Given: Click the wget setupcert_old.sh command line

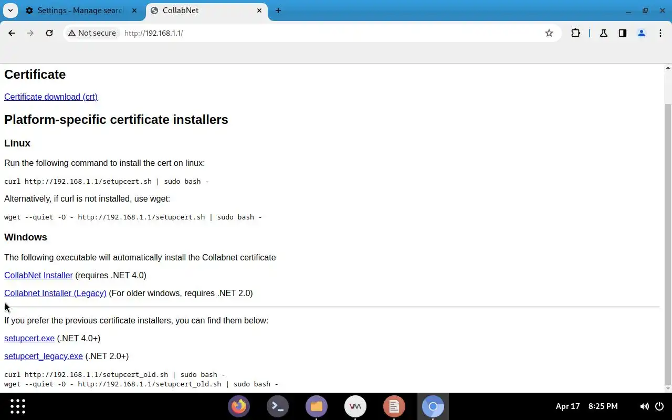Looking at the screenshot, I should pyautogui.click(x=141, y=384).
